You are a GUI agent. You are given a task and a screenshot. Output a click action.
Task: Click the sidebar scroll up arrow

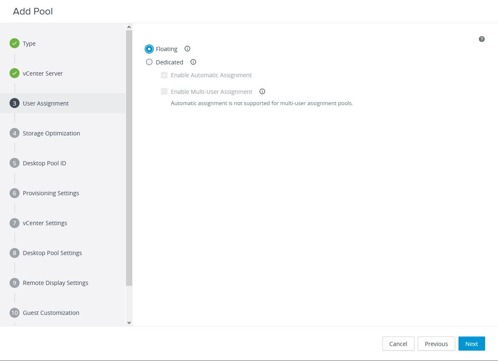pos(129,27)
